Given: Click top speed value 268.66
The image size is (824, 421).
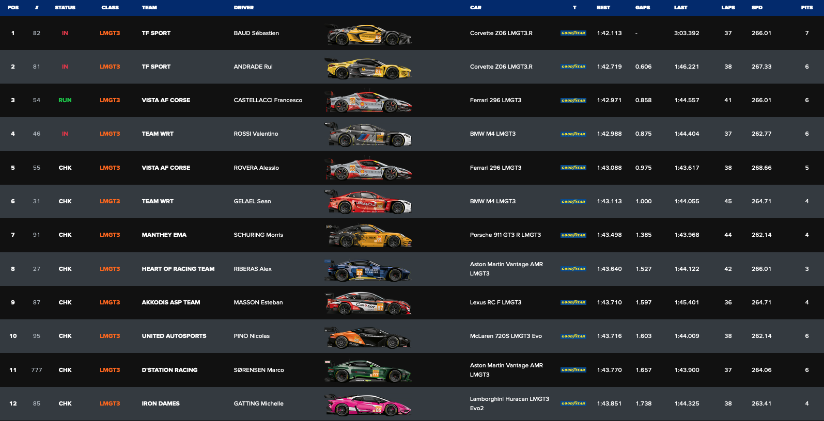Looking at the screenshot, I should (x=761, y=168).
